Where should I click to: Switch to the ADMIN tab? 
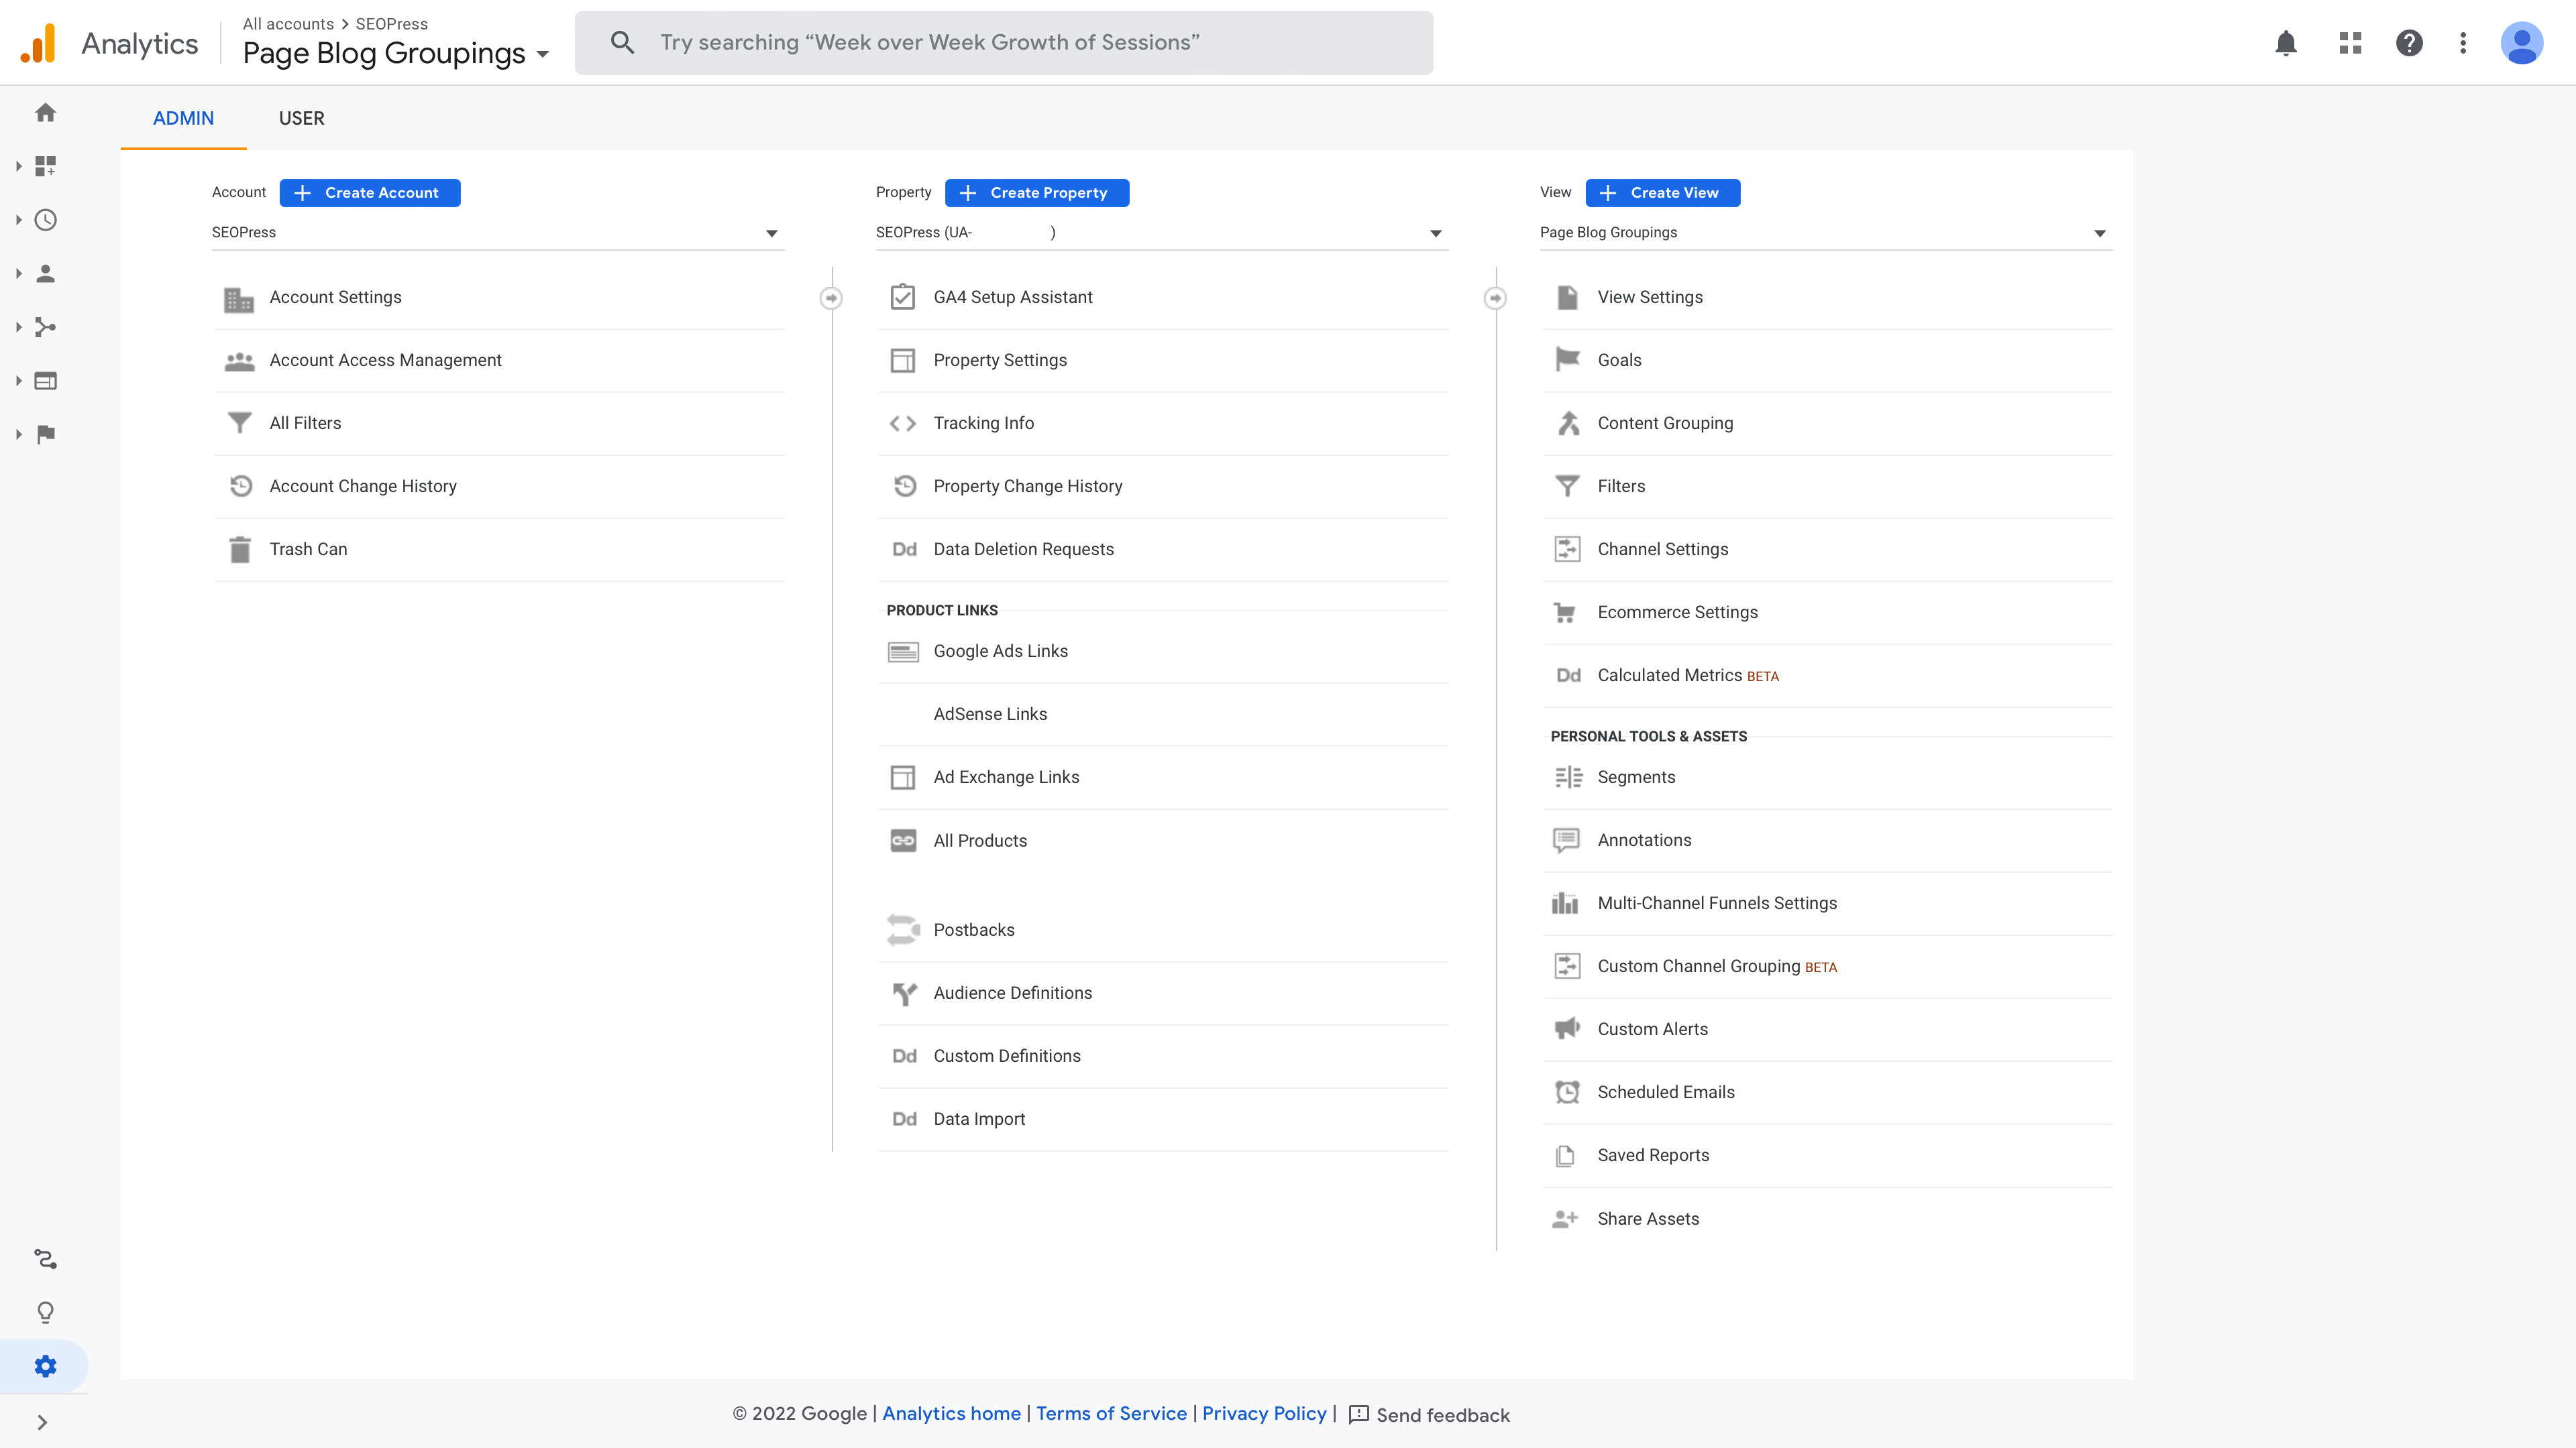(183, 118)
